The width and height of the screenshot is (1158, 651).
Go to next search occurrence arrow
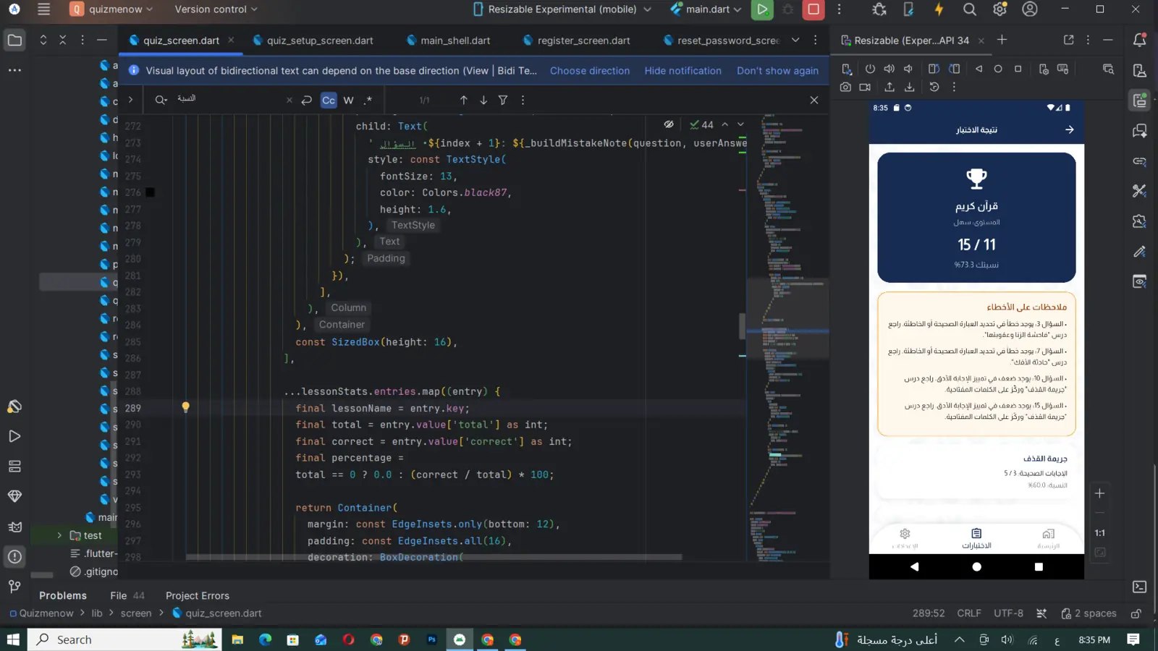[x=483, y=100]
